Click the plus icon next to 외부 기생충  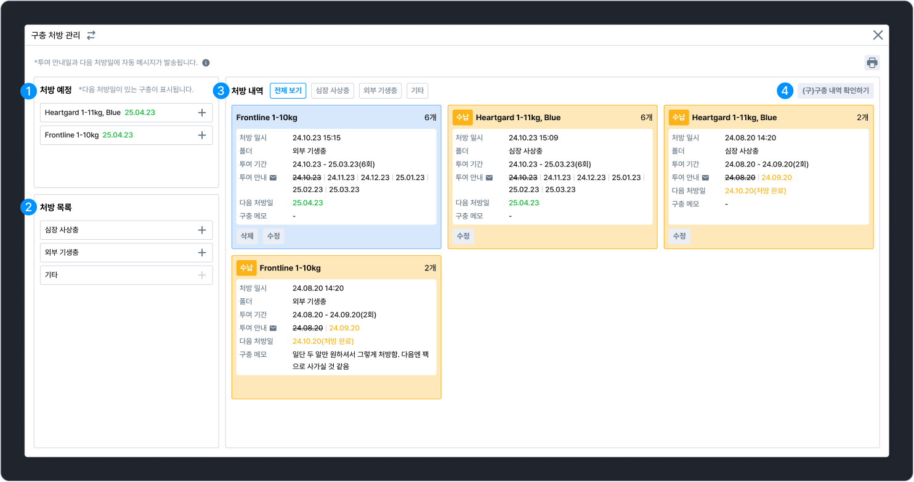click(202, 253)
